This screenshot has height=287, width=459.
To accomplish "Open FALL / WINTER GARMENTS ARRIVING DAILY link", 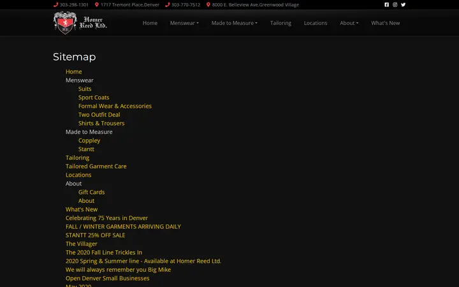I will (123, 226).
